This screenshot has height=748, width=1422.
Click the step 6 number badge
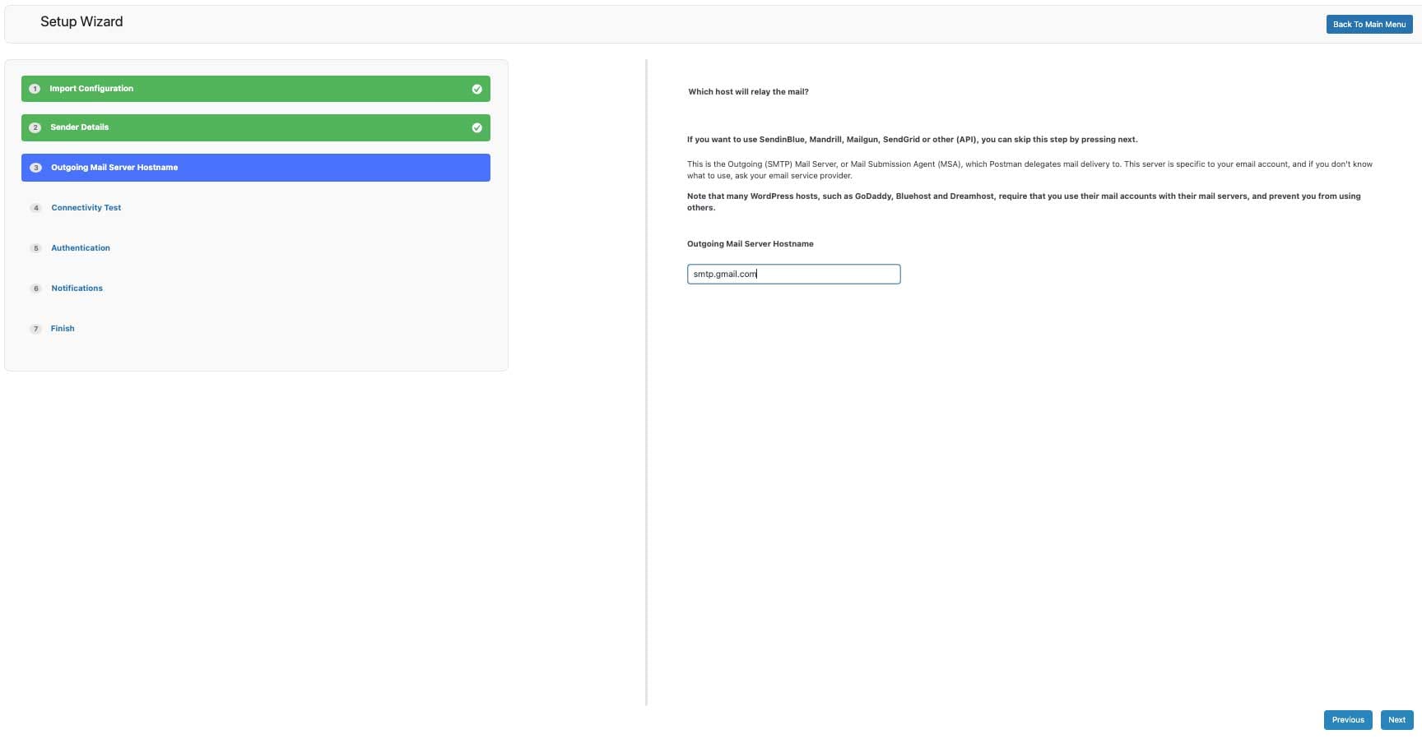tap(35, 289)
